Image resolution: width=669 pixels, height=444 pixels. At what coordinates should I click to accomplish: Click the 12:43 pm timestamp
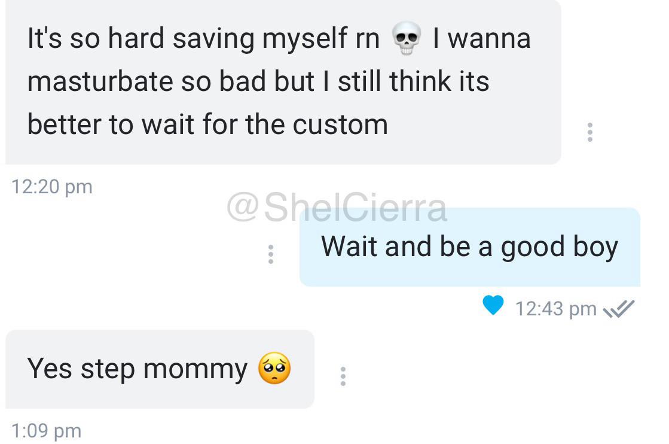[555, 309]
